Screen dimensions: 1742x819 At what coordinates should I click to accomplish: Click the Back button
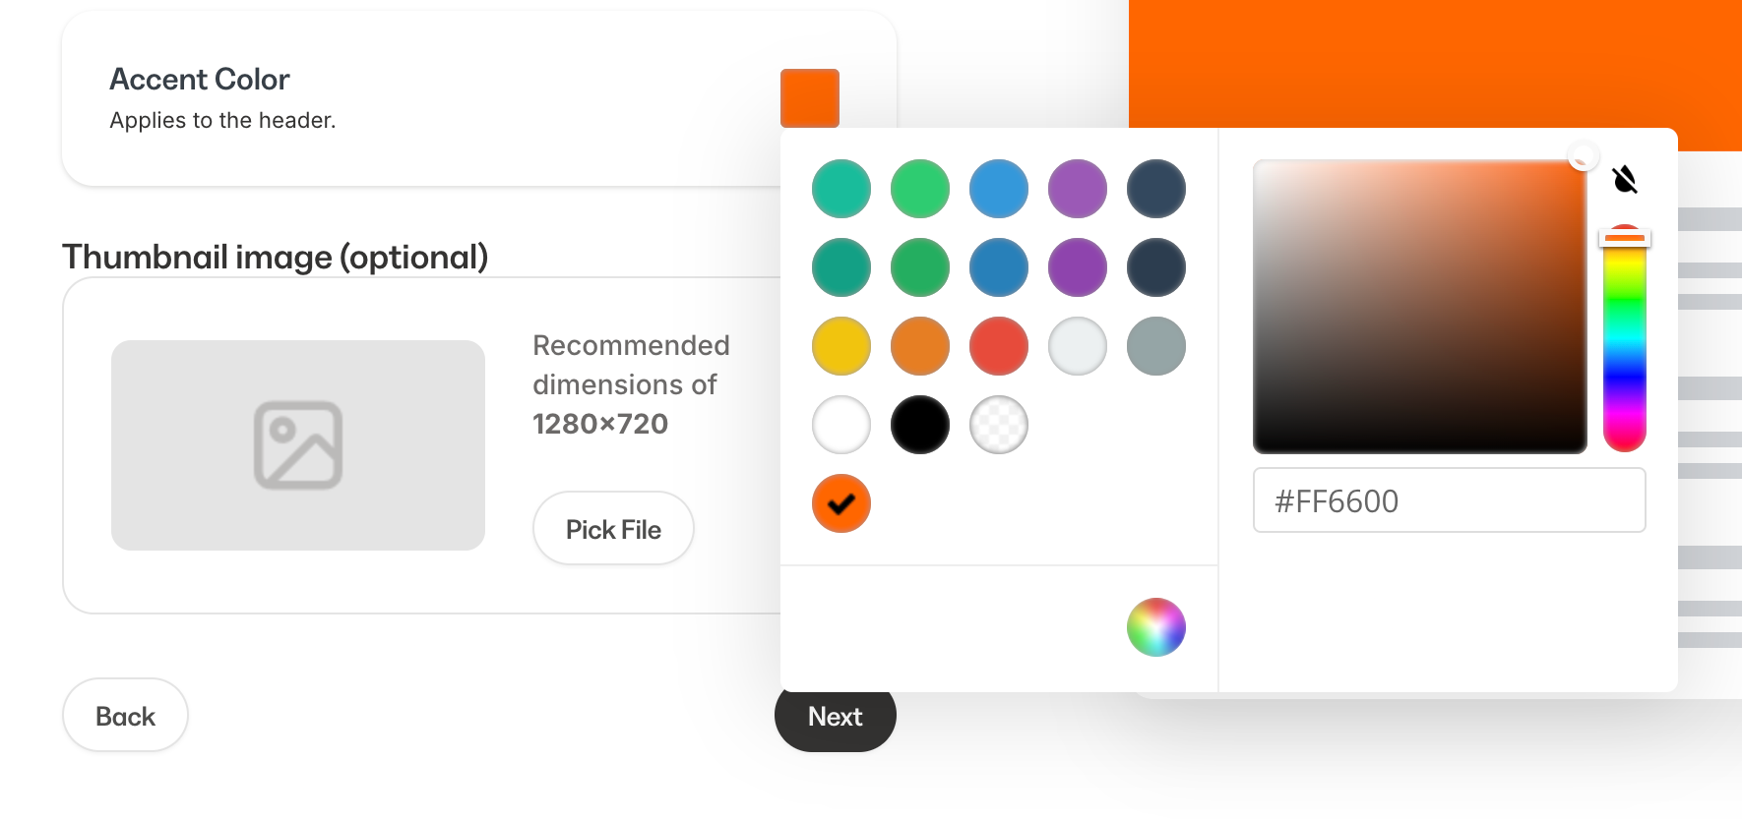coord(125,716)
